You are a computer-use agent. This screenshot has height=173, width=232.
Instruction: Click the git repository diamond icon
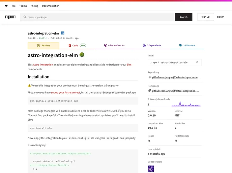coord(149,77)
